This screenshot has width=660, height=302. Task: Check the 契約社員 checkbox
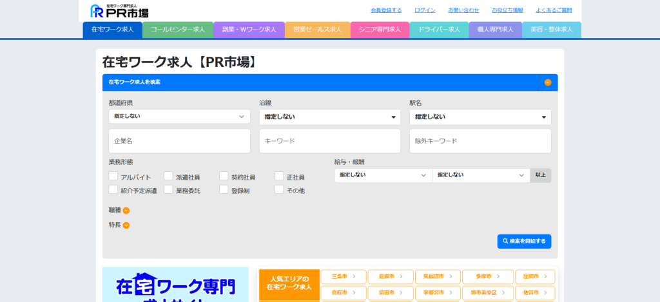pyautogui.click(x=224, y=176)
